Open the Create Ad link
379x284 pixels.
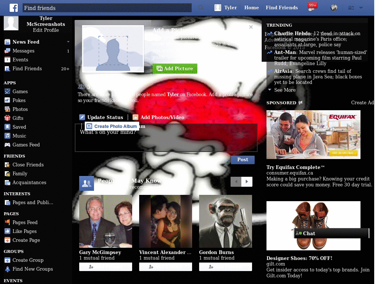(x=362, y=103)
